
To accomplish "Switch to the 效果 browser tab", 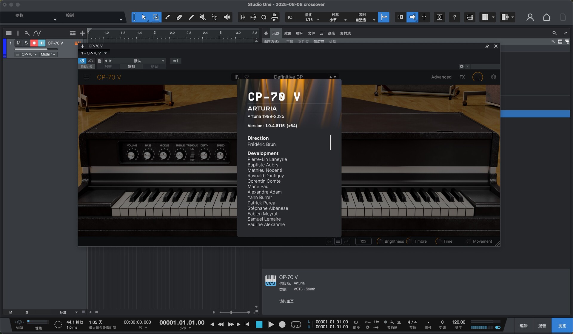I will tap(288, 33).
